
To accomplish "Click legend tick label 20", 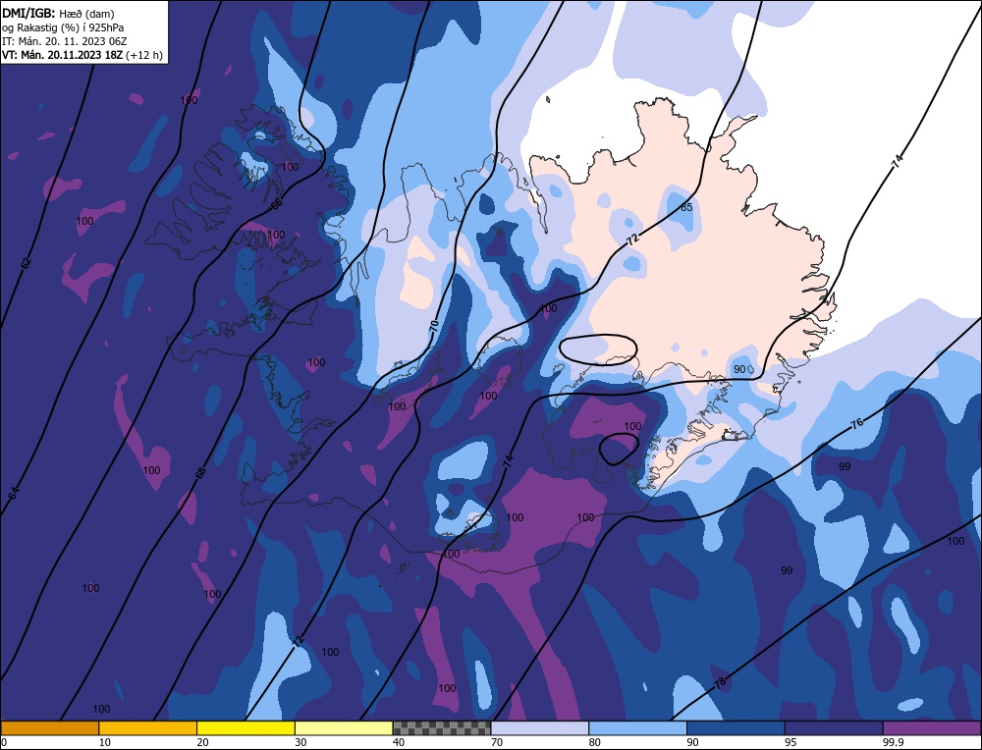I will [x=203, y=742].
